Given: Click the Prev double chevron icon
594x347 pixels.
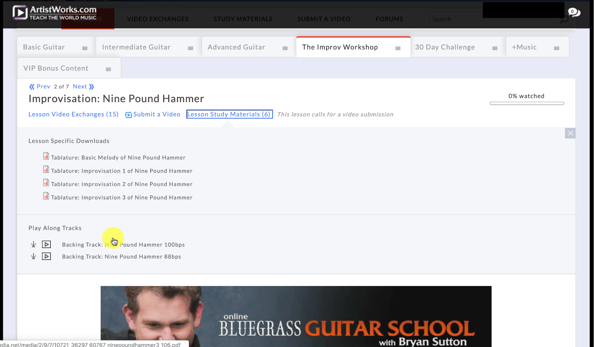Looking at the screenshot, I should 32,87.
